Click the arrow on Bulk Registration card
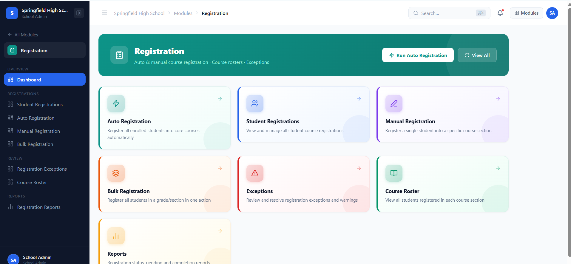The height and width of the screenshot is (264, 571). (x=220, y=168)
